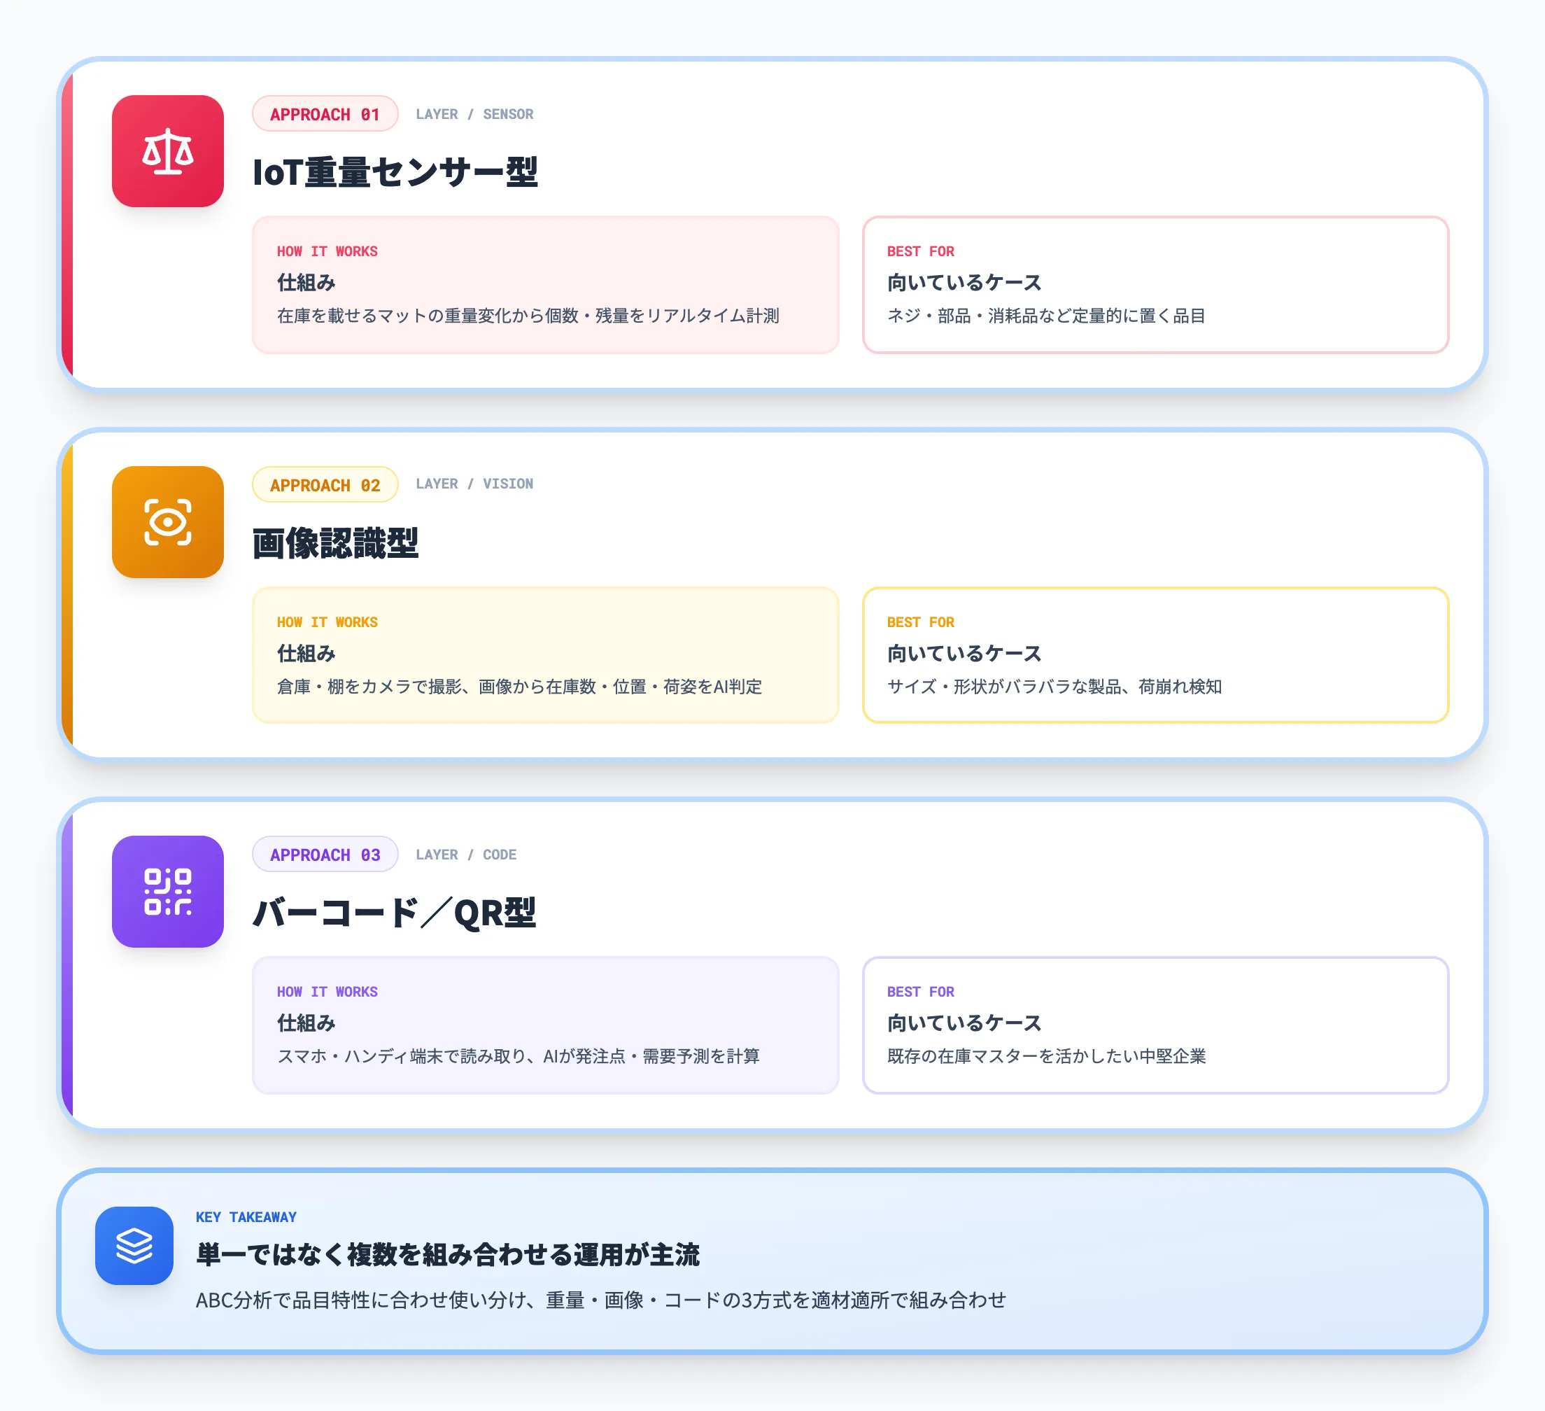The image size is (1545, 1411).
Task: Select the orange vision approach icon
Action: click(x=167, y=522)
